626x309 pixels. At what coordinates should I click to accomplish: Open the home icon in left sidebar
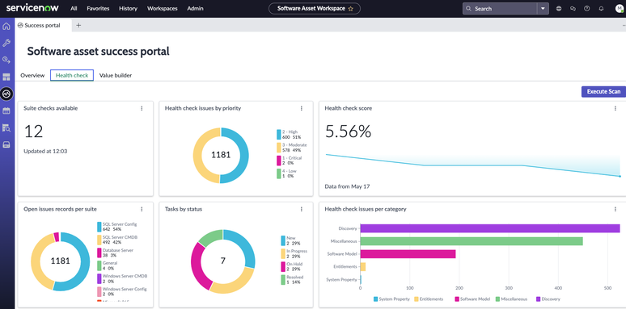tap(6, 27)
